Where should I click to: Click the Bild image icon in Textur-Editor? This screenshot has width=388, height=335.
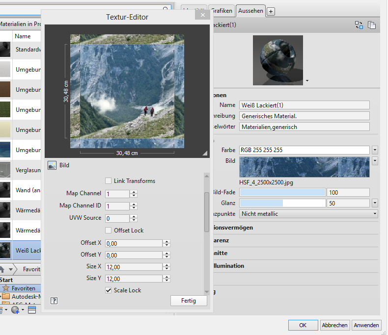(x=52, y=165)
